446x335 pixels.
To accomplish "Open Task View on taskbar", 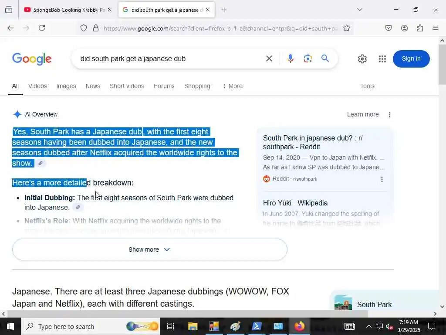I will click(170, 326).
